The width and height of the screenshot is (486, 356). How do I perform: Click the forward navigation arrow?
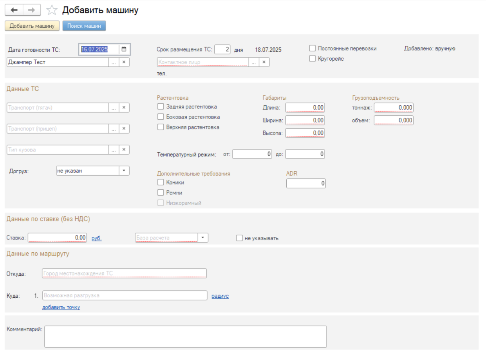(32, 10)
